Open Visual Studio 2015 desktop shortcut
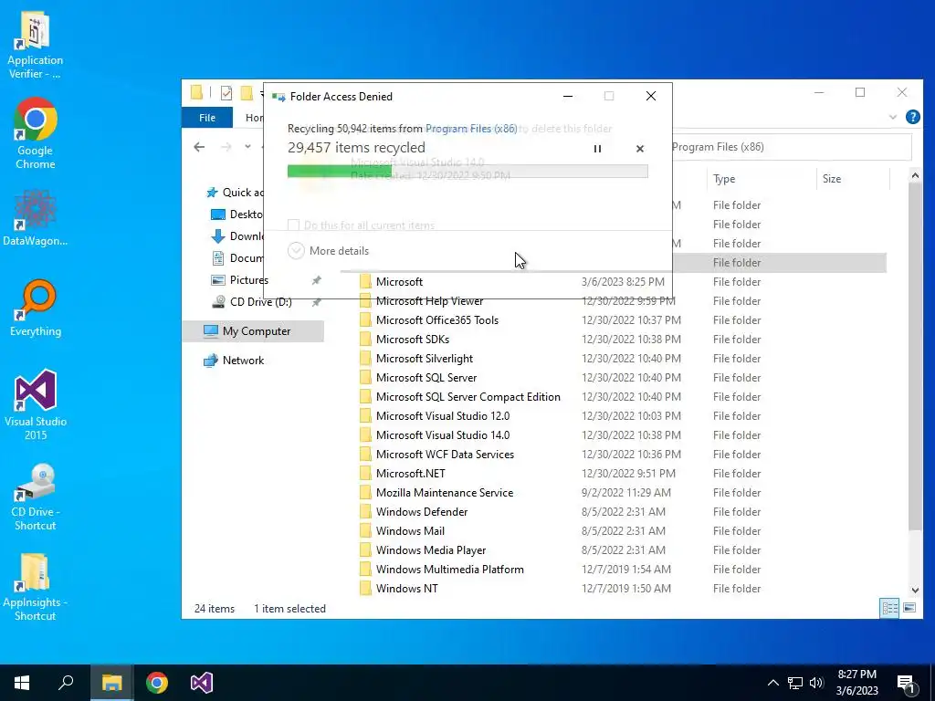Screen dimensions: 935x701 click(35, 405)
